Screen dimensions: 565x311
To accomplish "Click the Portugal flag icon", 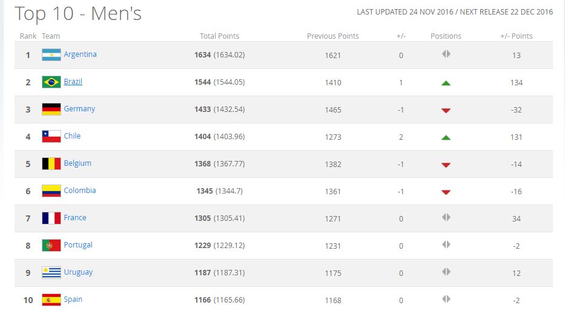I will tap(51, 246).
